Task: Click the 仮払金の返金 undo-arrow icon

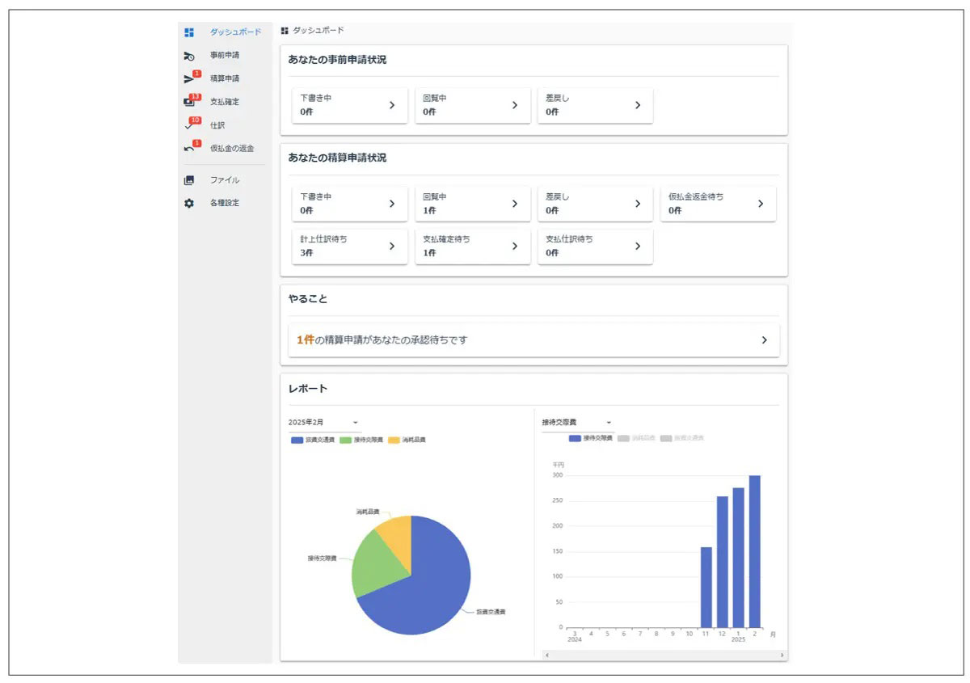Action: click(189, 149)
